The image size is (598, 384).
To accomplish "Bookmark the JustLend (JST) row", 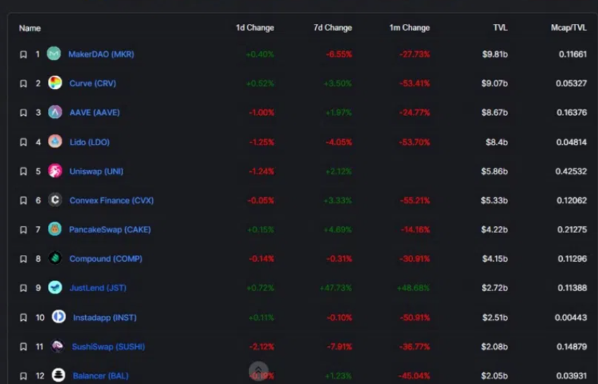I will pyautogui.click(x=23, y=288).
